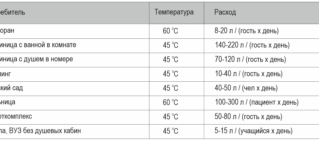Screen dimensions: 319x141
Task: Select the "100-300 л / (пациент х день)" cell
Action: 257,103
